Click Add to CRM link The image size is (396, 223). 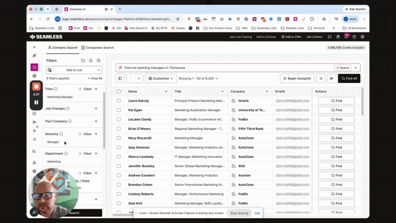(x=291, y=37)
